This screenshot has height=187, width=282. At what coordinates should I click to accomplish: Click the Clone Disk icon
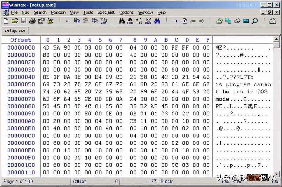coord(228,21)
